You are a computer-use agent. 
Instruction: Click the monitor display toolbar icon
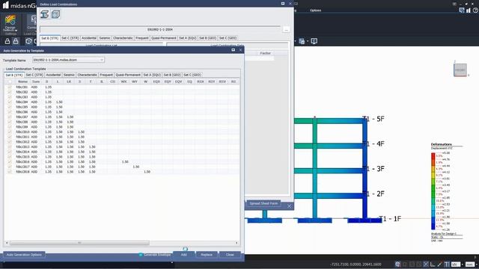pyautogui.click(x=314, y=41)
